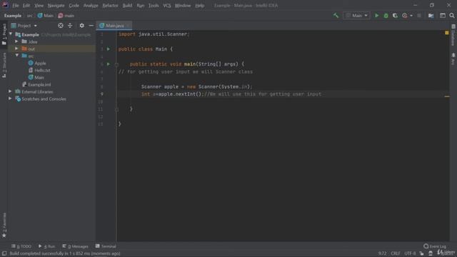This screenshot has width=457, height=257.
Task: Toggle the Ant side panel tab
Action: click(x=453, y=59)
